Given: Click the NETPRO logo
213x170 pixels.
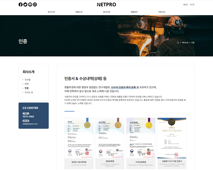Looking at the screenshot, I should [x=106, y=5].
